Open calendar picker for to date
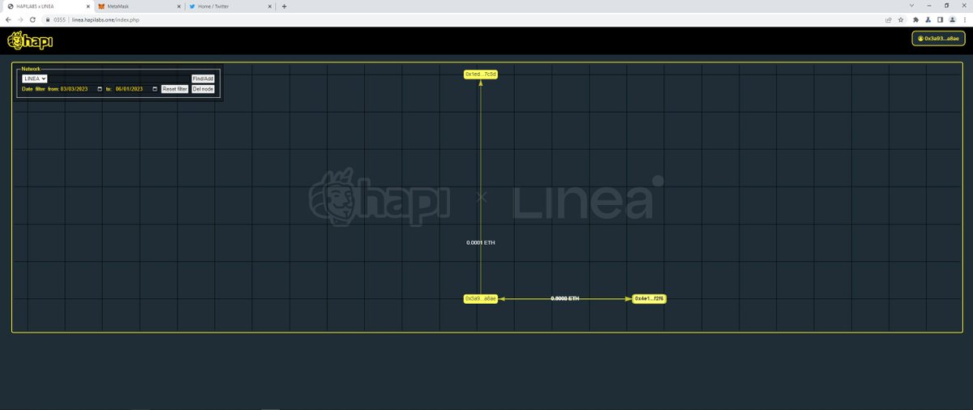Viewport: 973px width, 410px height. coord(155,89)
